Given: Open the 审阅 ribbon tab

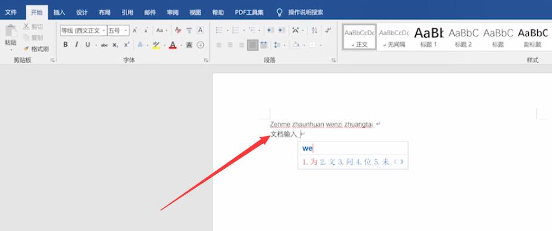Looking at the screenshot, I should [173, 13].
